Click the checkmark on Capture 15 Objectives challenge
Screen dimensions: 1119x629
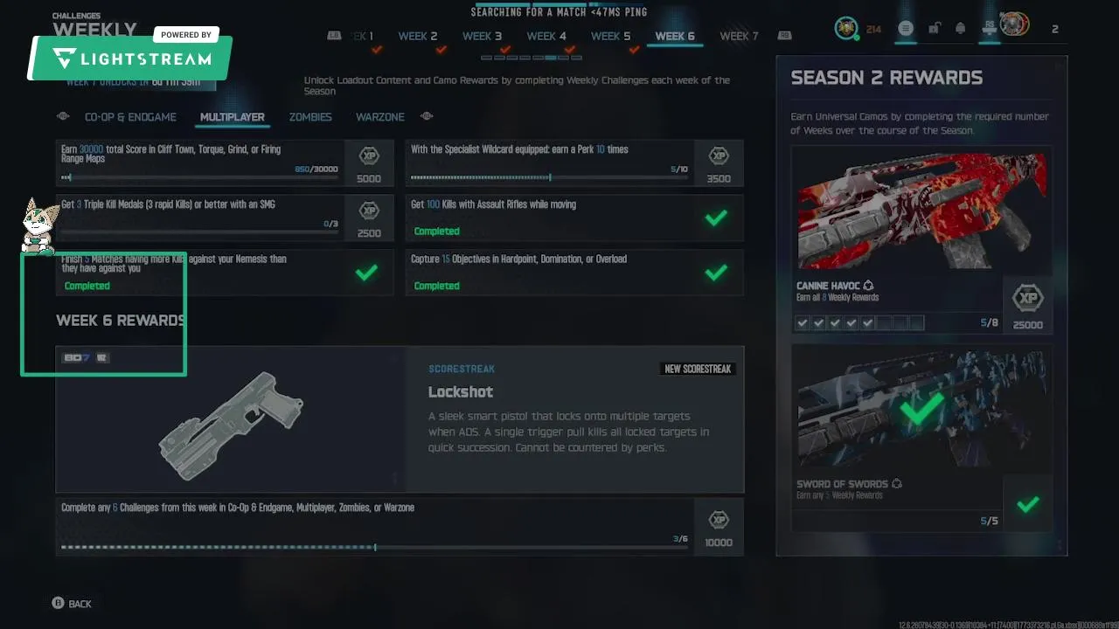point(716,273)
